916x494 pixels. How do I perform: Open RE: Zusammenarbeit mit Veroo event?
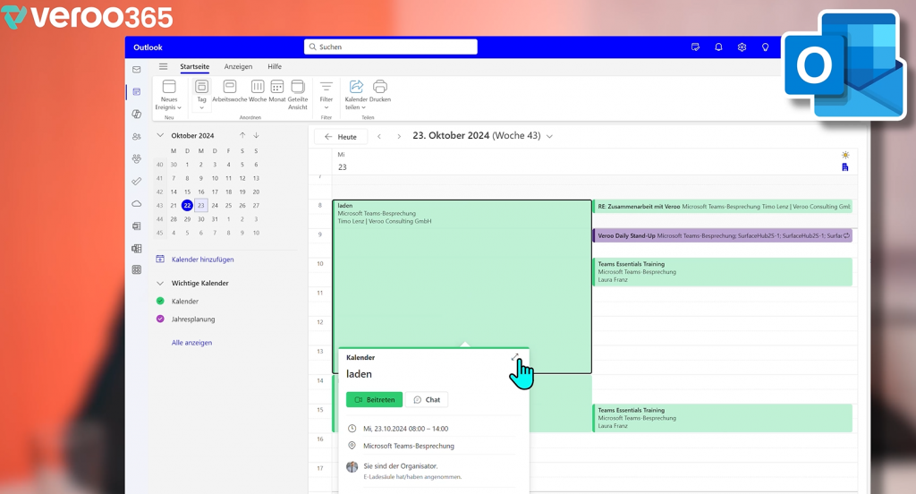[723, 207]
